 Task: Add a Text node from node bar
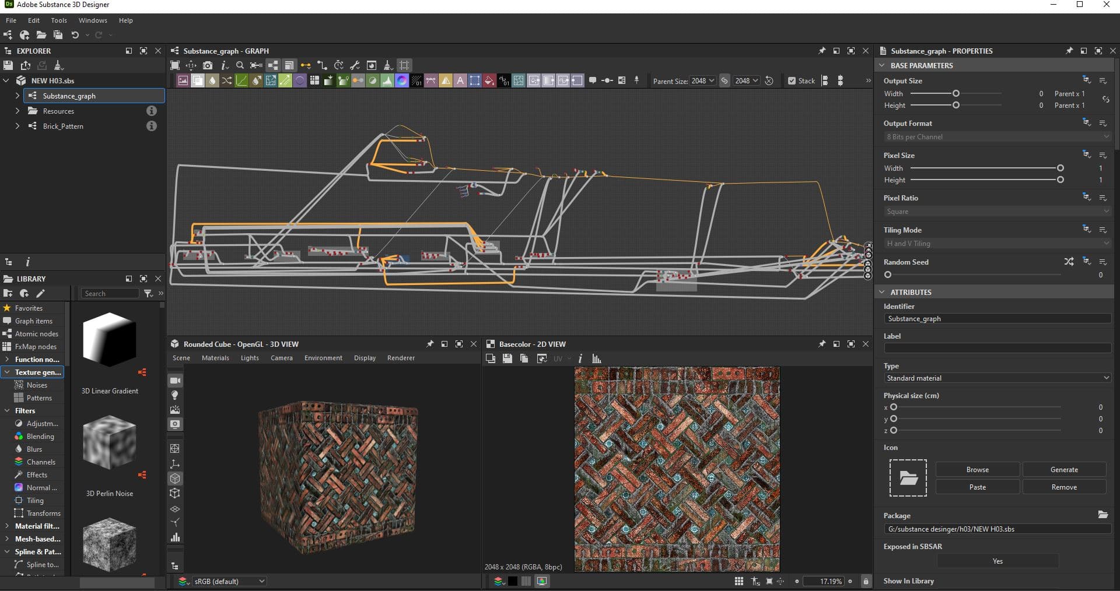tap(460, 80)
